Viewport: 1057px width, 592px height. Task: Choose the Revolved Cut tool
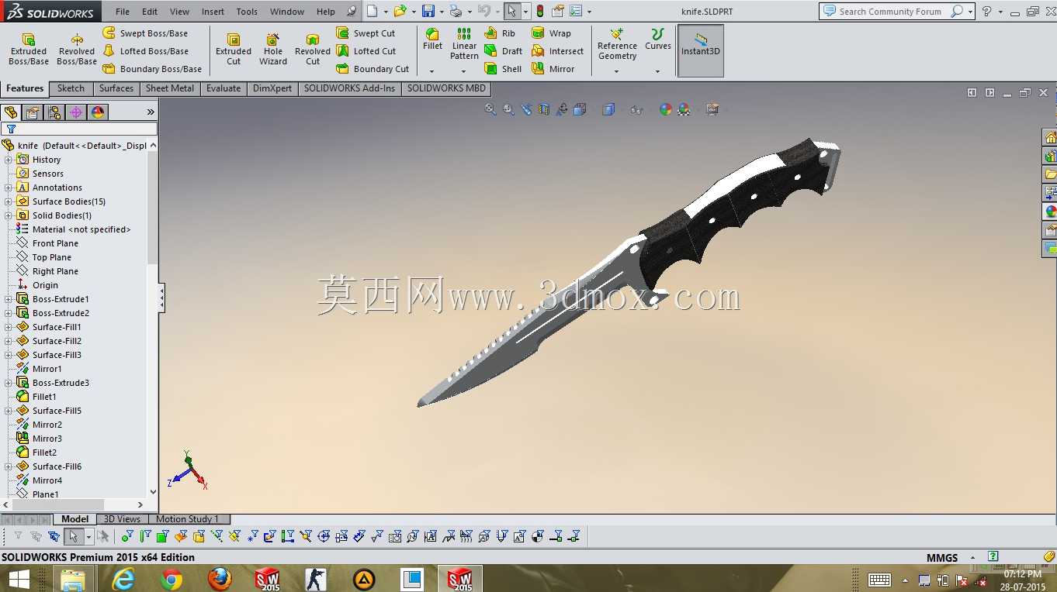[x=313, y=50]
